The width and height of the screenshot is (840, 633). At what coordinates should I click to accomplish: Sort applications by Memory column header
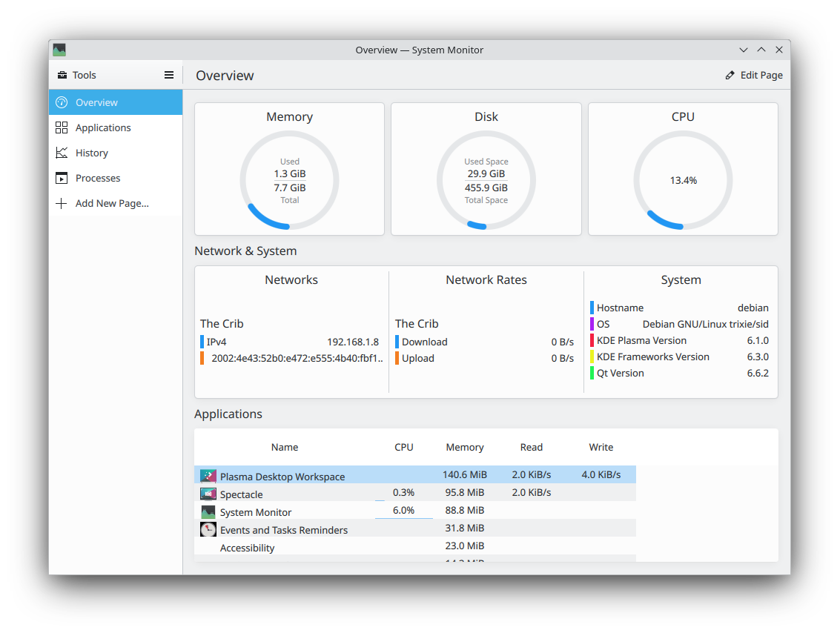(x=465, y=447)
